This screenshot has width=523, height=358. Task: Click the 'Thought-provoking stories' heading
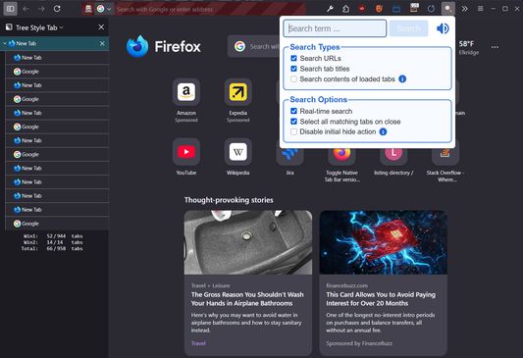click(x=229, y=200)
